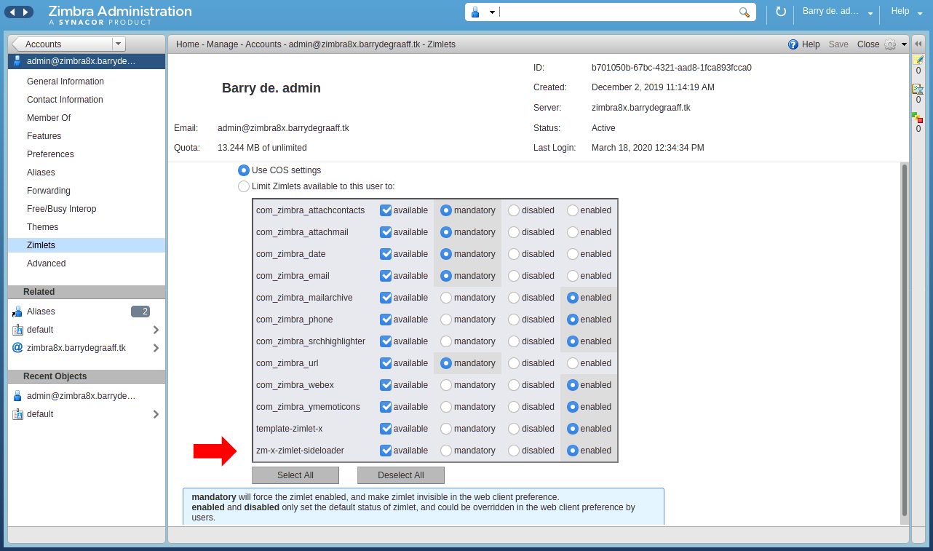933x551 pixels.
Task: Select the admin@zimbra8x account header in left panel
Action: point(87,61)
